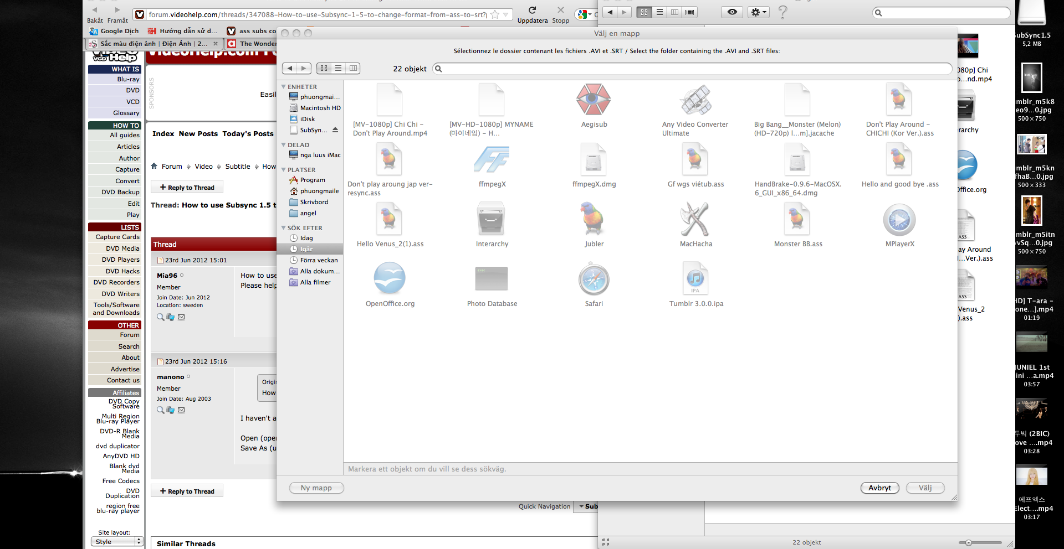Image resolution: width=1064 pixels, height=549 pixels.
Task: Select Any Video Converter Ultimate icon
Action: click(695, 100)
